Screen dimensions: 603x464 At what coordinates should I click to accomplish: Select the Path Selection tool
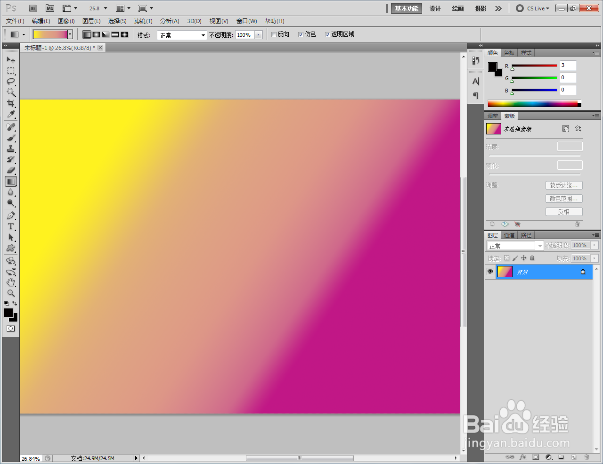pos(11,238)
